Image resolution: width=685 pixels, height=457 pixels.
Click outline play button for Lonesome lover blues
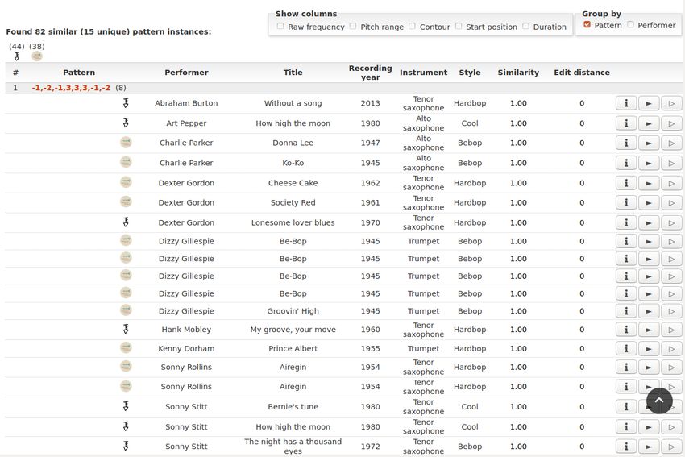pyautogui.click(x=671, y=223)
